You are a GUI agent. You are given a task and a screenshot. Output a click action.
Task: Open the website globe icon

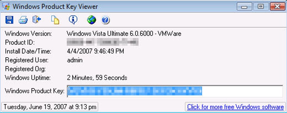91,20
